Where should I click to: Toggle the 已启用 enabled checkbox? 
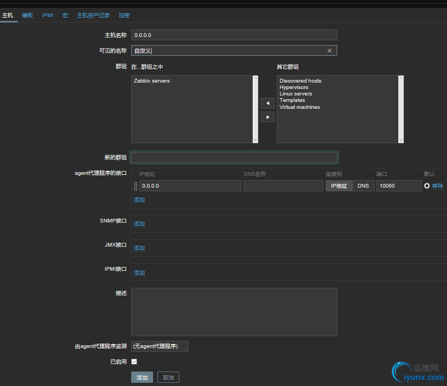tap(134, 362)
